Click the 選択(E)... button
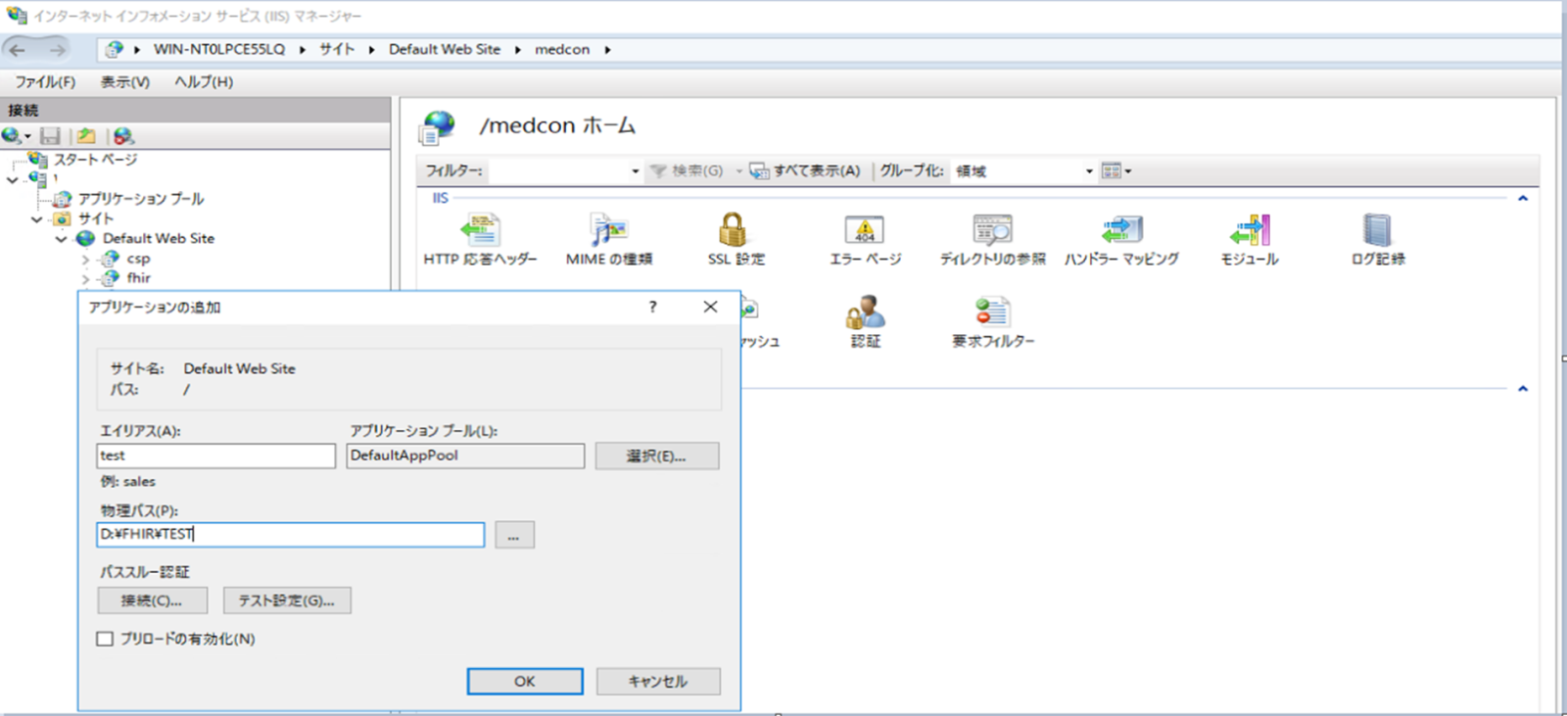1567x716 pixels. click(656, 456)
